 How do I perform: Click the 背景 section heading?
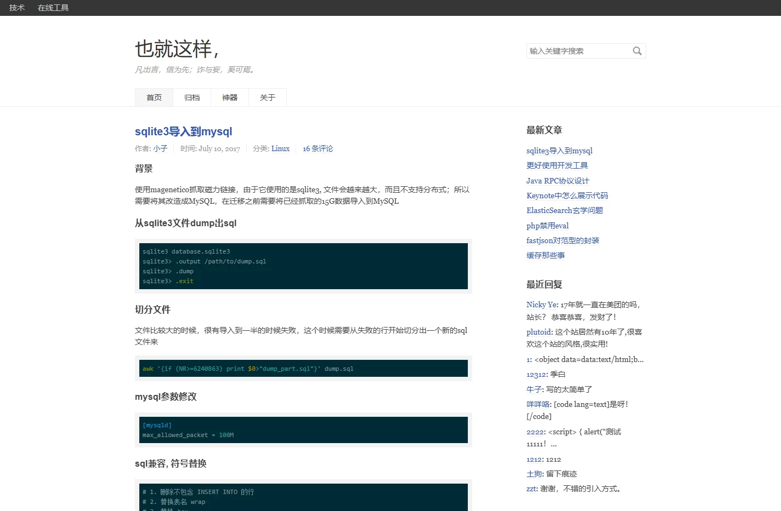pos(144,169)
